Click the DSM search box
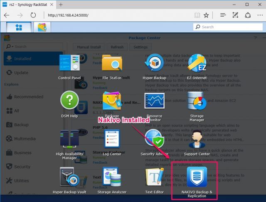 (x=228, y=27)
